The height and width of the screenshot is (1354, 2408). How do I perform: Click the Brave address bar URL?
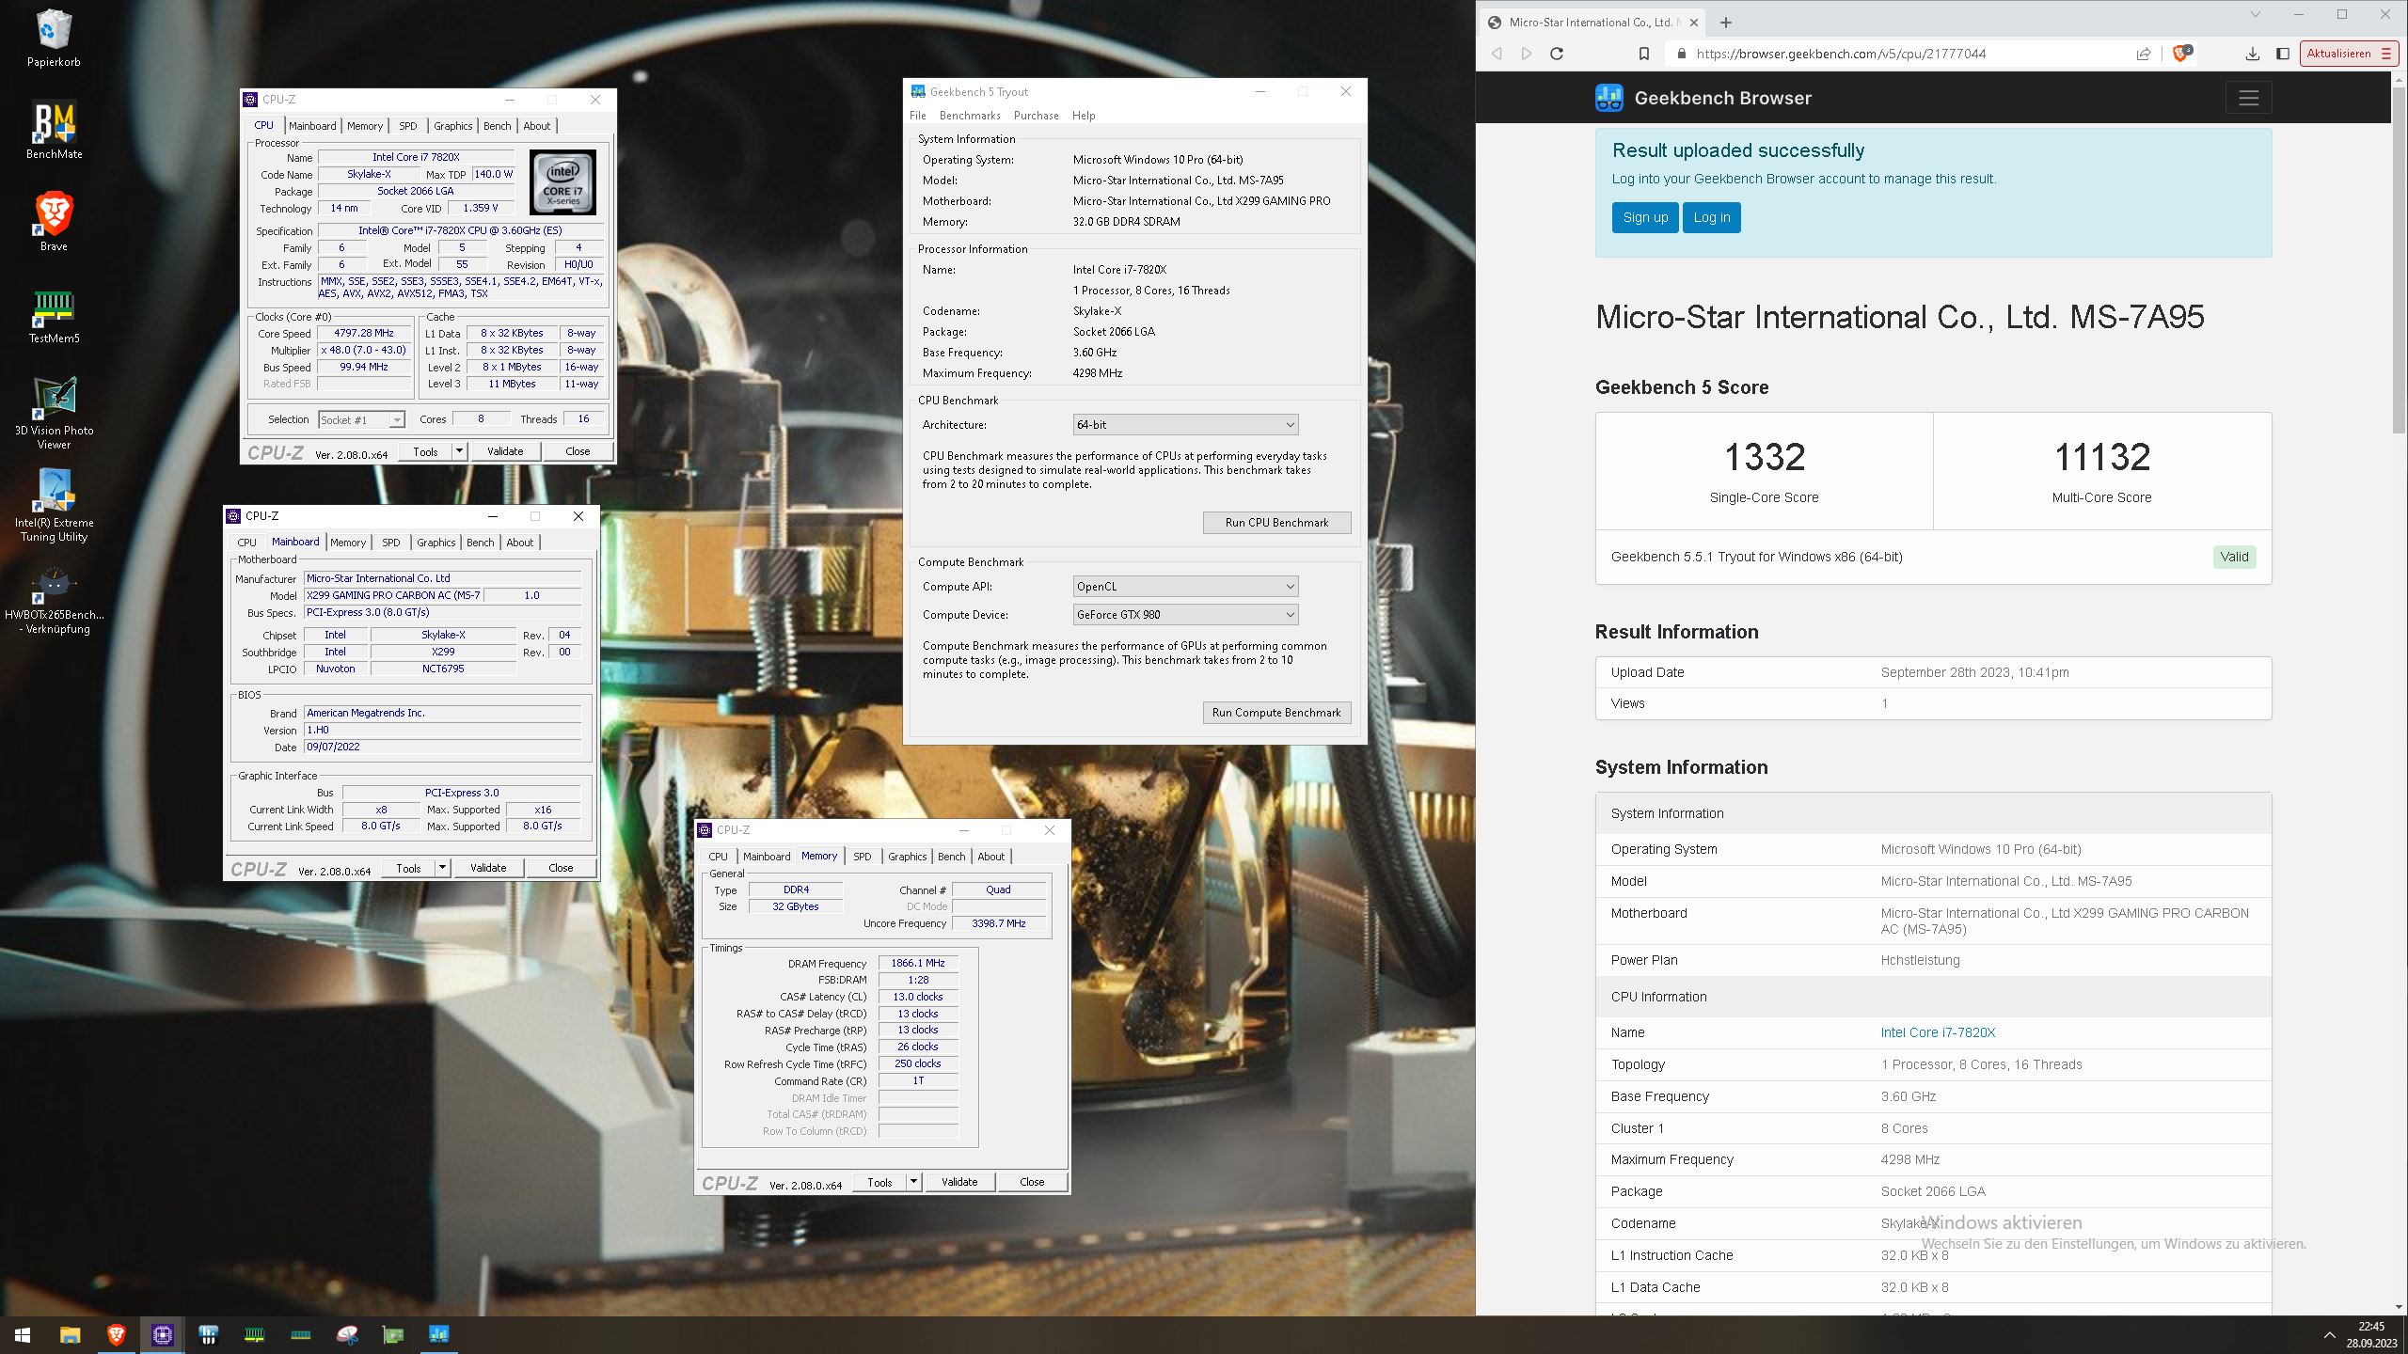pyautogui.click(x=1841, y=54)
